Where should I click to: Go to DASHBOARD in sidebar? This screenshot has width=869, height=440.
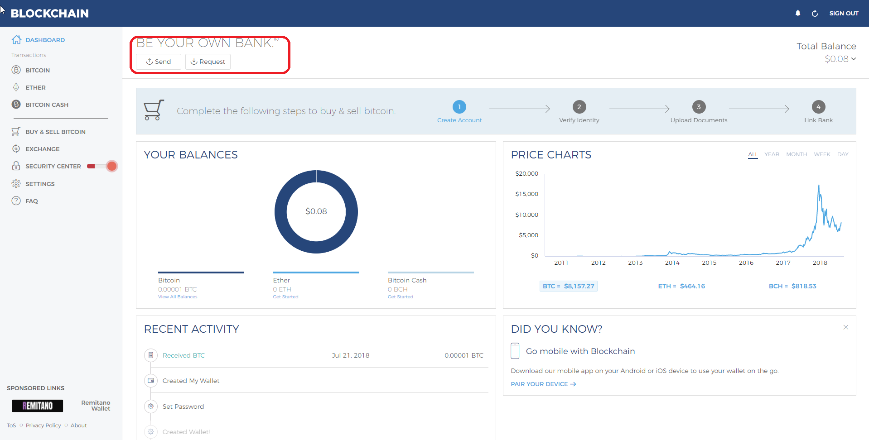coord(45,40)
